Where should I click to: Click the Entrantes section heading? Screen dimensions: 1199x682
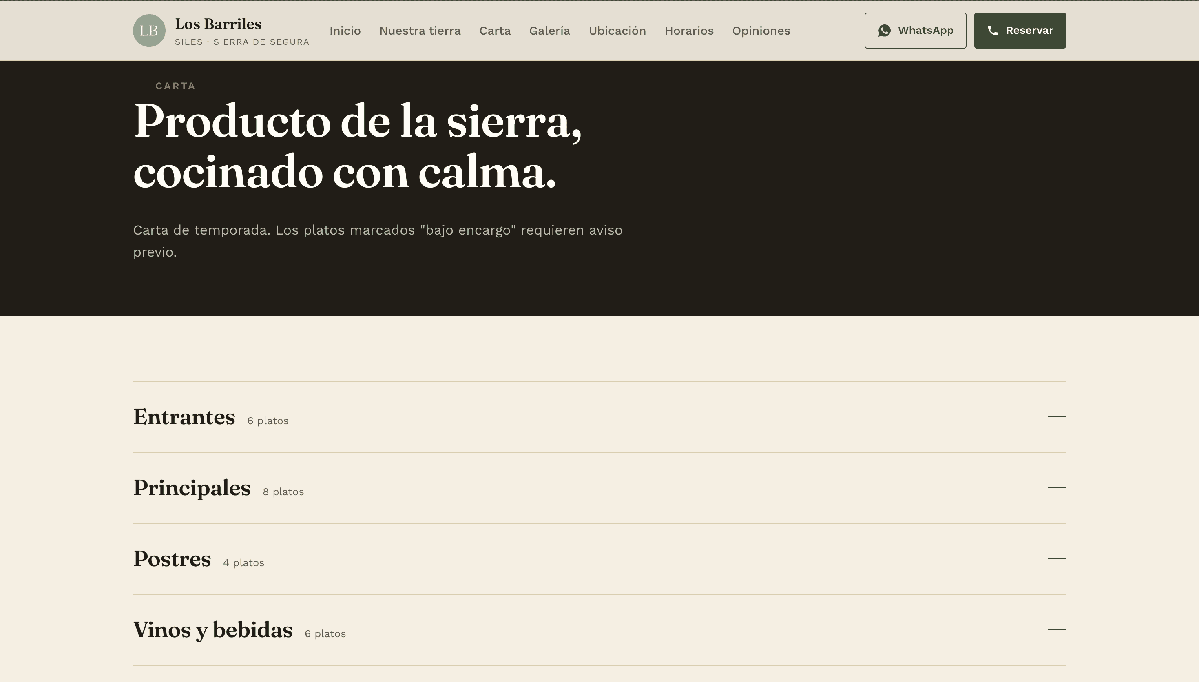[184, 417]
